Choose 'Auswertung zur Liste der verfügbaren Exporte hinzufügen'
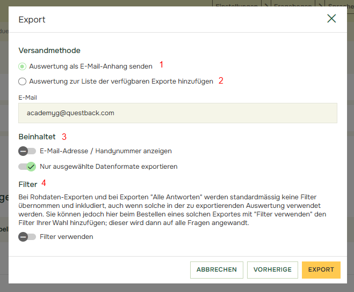This screenshot has width=354, height=292. point(22,81)
